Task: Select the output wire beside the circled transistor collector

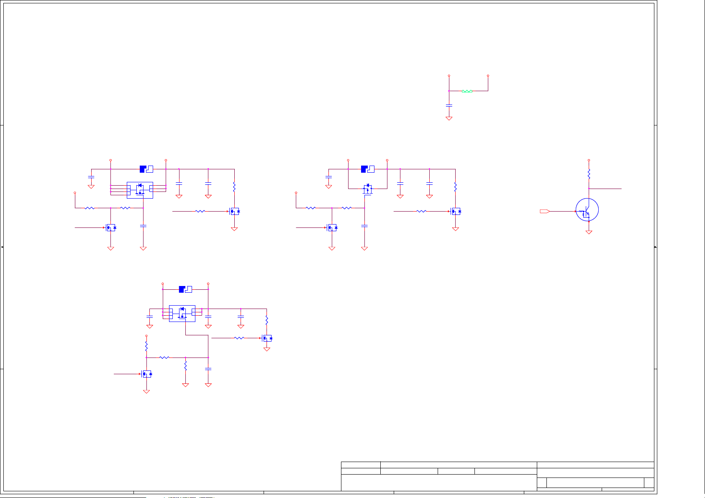Action: click(x=605, y=189)
